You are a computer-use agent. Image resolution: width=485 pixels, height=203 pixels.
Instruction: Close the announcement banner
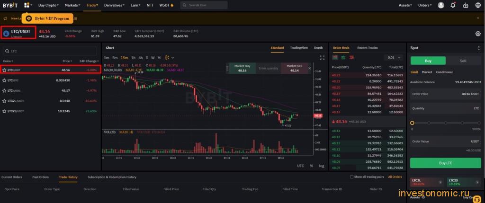[478, 18]
